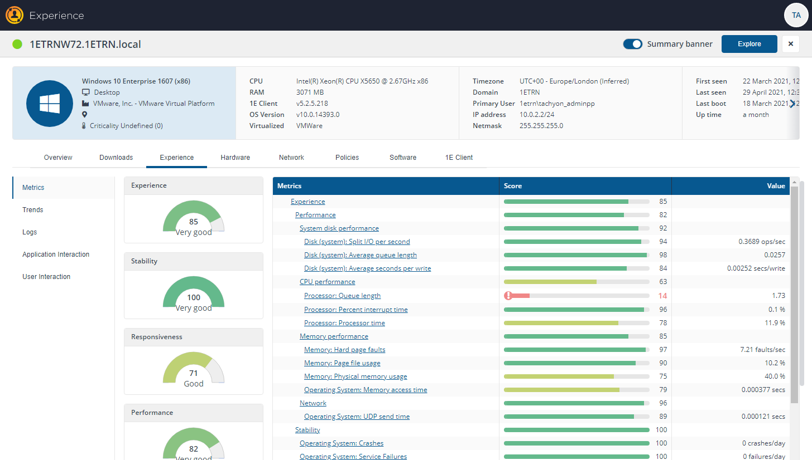The width and height of the screenshot is (812, 460).
Task: Click the Experience metric link
Action: (x=308, y=202)
